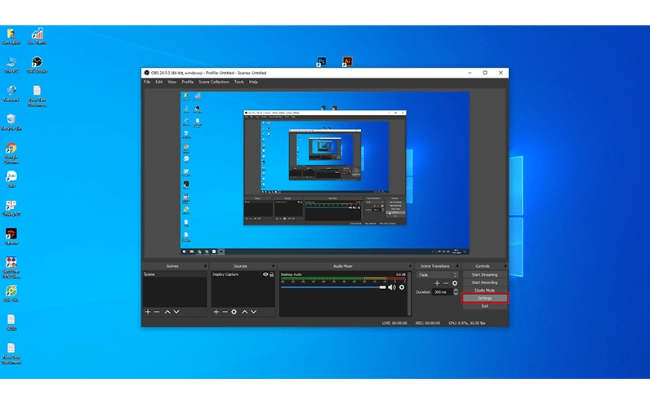Viewport: 650px width, 405px height.
Task: Click the transition Duration spinner arrows
Action: point(456,292)
